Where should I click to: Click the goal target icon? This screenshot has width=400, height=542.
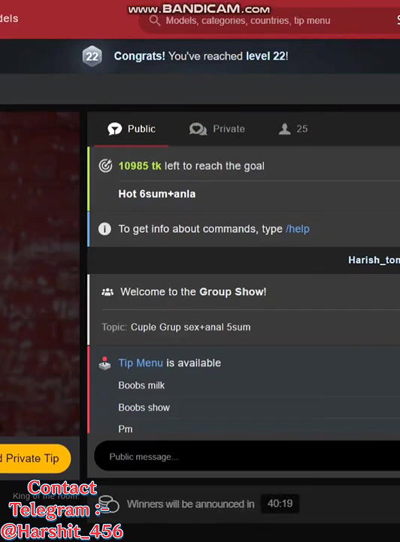coord(105,166)
